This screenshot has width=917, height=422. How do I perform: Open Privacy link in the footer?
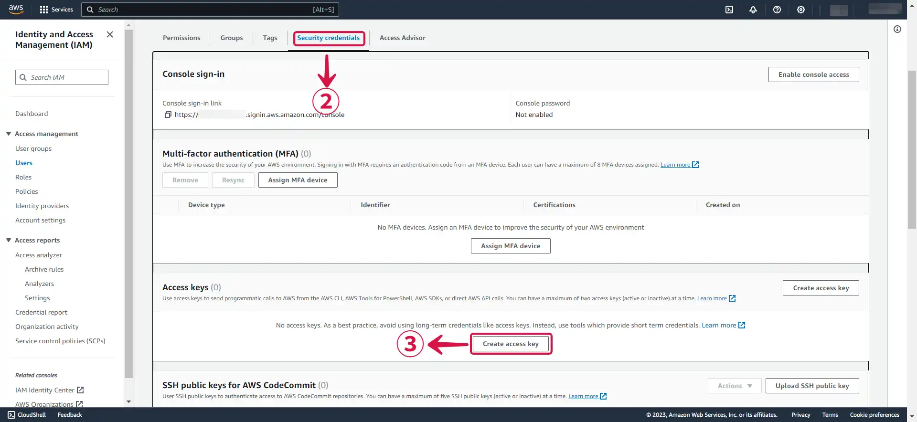tap(800, 415)
